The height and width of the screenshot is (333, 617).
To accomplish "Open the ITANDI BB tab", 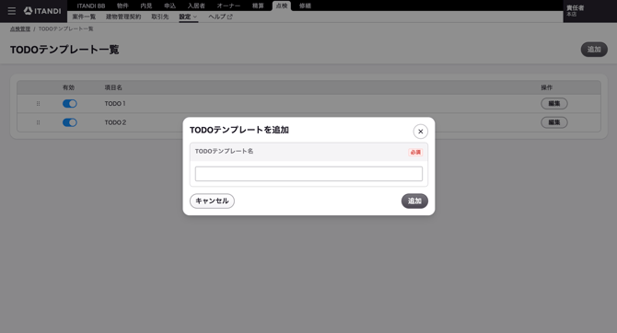I will click(91, 6).
